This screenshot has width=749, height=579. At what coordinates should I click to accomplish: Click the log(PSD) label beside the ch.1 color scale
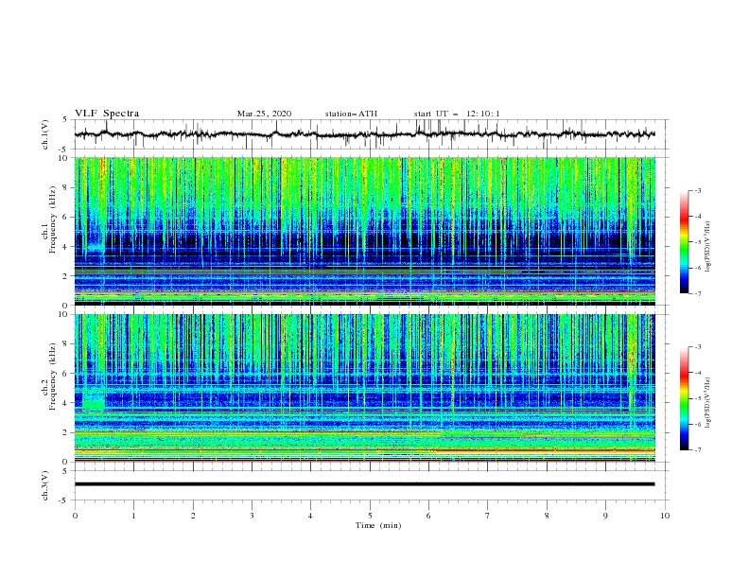pos(708,247)
